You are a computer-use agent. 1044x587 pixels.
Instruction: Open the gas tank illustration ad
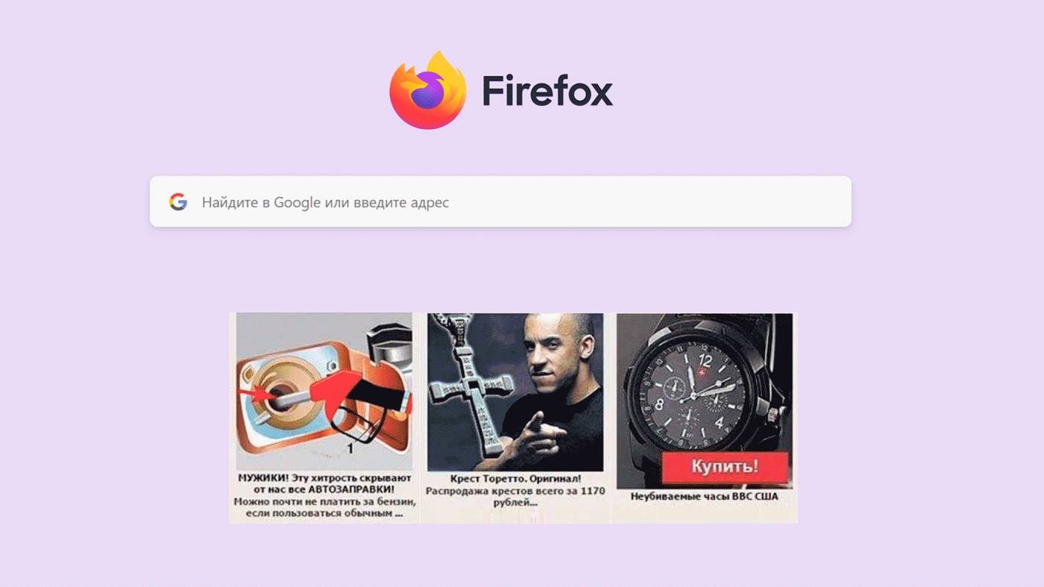pyautogui.click(x=324, y=391)
